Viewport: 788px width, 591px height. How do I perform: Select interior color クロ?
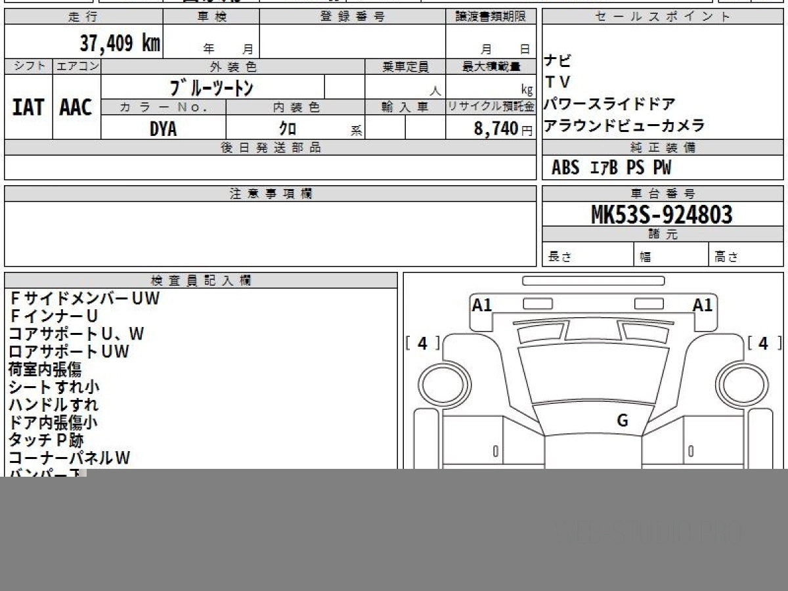pos(288,129)
